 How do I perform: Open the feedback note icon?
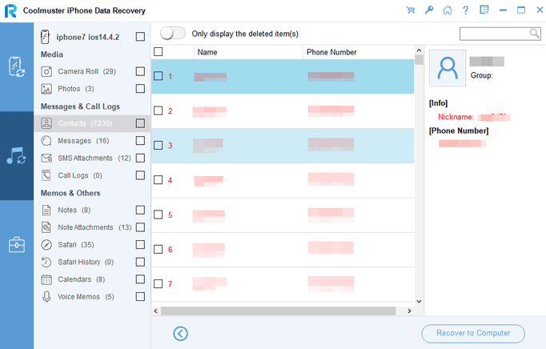click(484, 10)
